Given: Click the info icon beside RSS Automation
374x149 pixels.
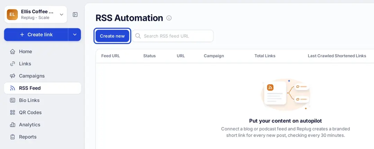Looking at the screenshot, I should pos(169,18).
